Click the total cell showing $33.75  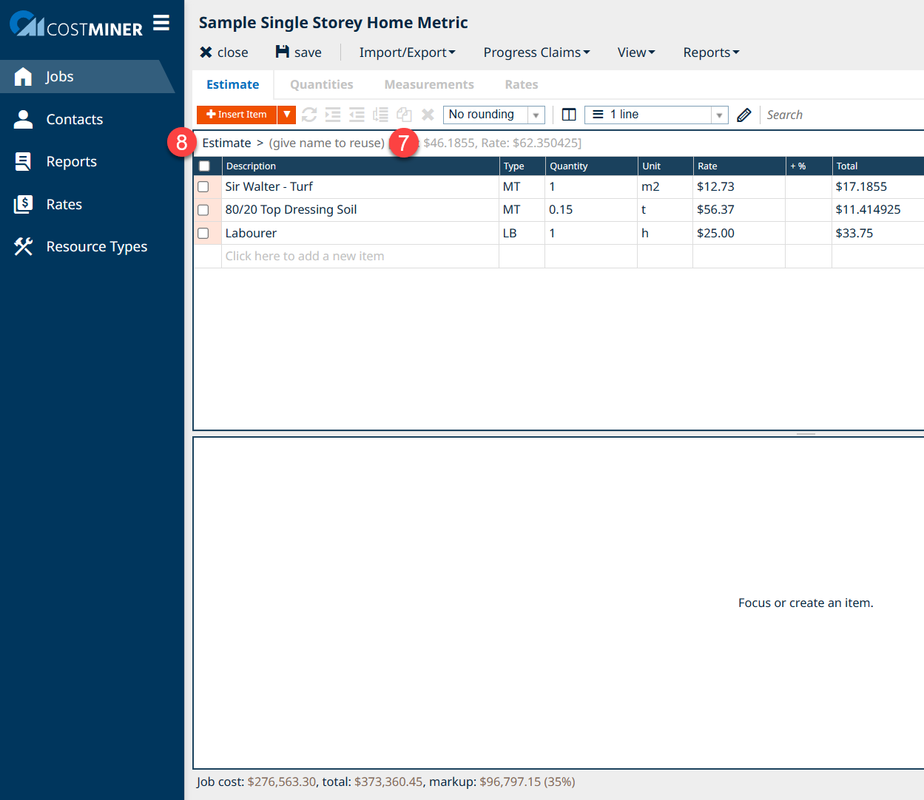[x=878, y=233]
